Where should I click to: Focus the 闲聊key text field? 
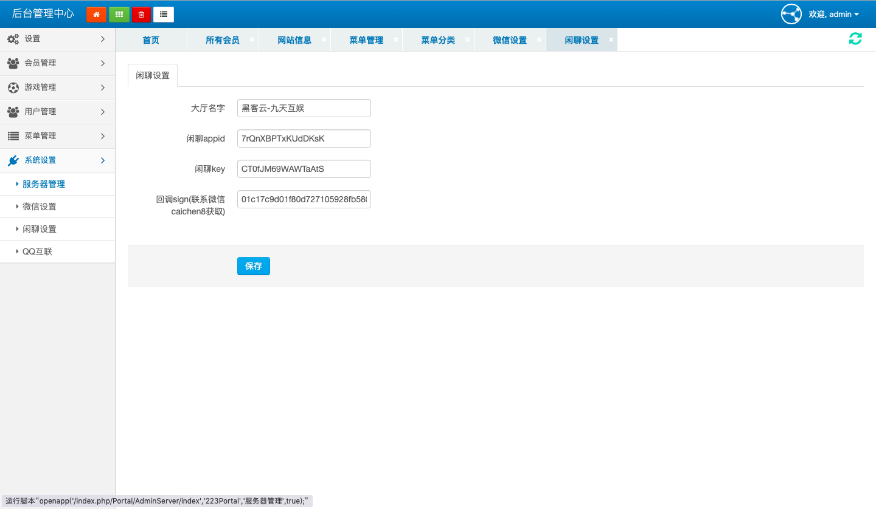pyautogui.click(x=304, y=169)
